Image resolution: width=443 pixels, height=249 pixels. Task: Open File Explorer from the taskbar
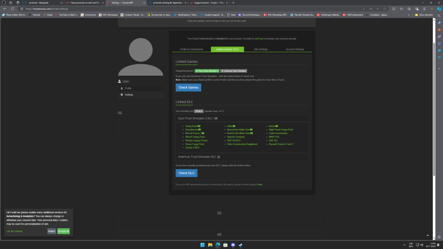(x=210, y=245)
